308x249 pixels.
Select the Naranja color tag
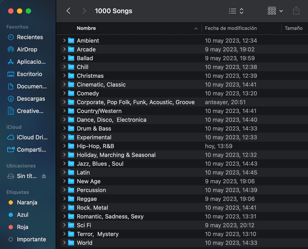(x=27, y=202)
